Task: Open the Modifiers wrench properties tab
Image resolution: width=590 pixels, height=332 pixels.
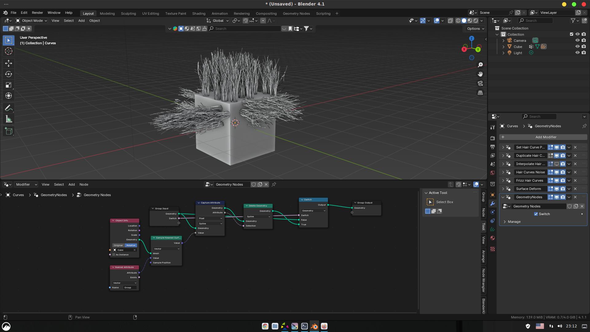Action: pyautogui.click(x=493, y=204)
